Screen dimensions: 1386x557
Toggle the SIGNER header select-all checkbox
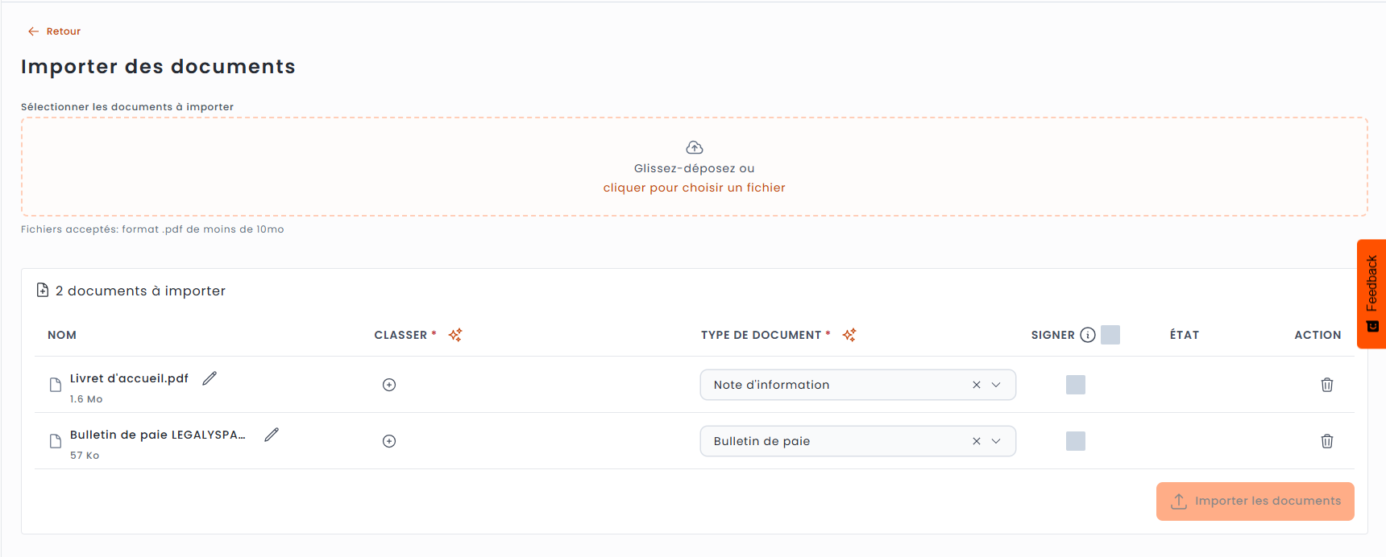coord(1110,335)
